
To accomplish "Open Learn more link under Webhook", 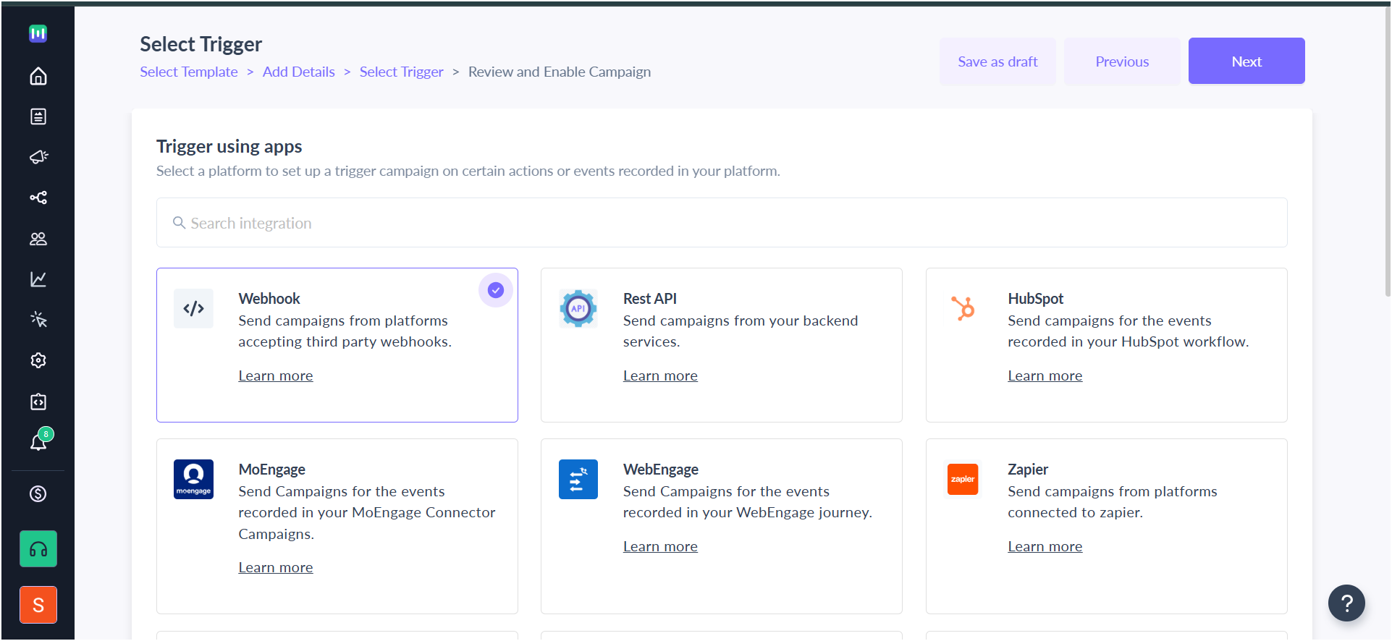I will pos(276,375).
